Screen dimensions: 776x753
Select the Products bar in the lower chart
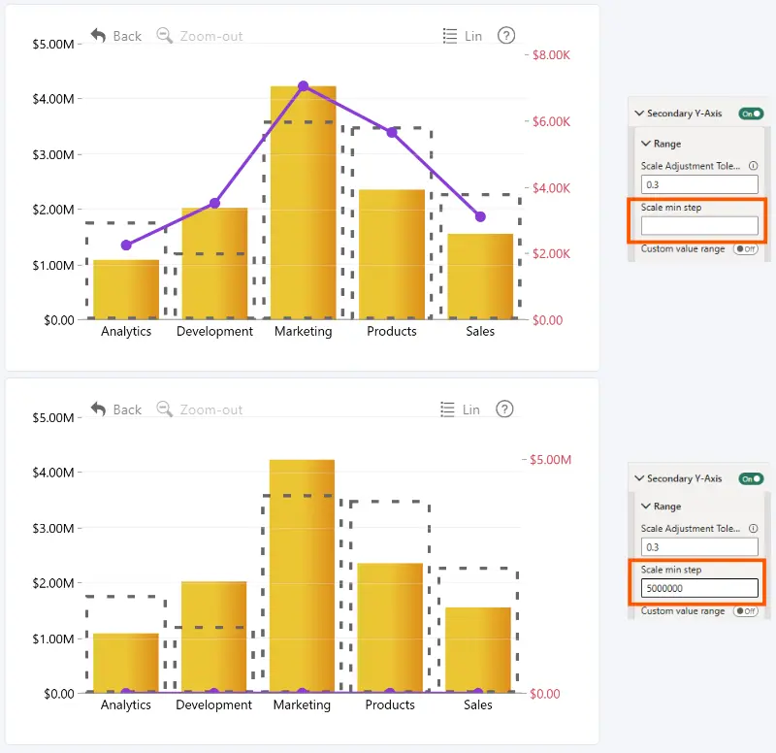(x=390, y=628)
